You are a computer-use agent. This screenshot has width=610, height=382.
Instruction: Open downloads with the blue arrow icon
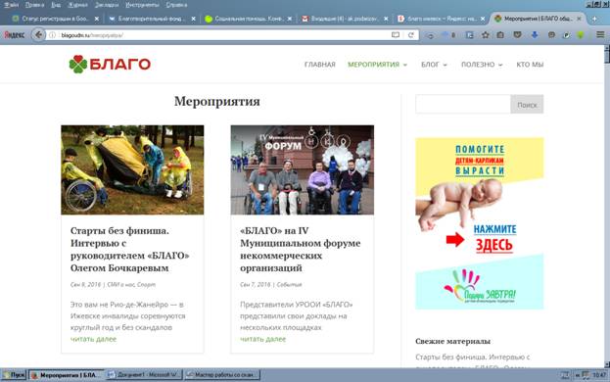coord(535,35)
